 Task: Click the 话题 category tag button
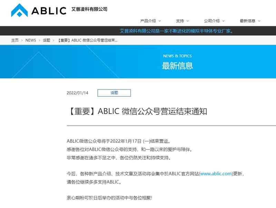click(114, 93)
